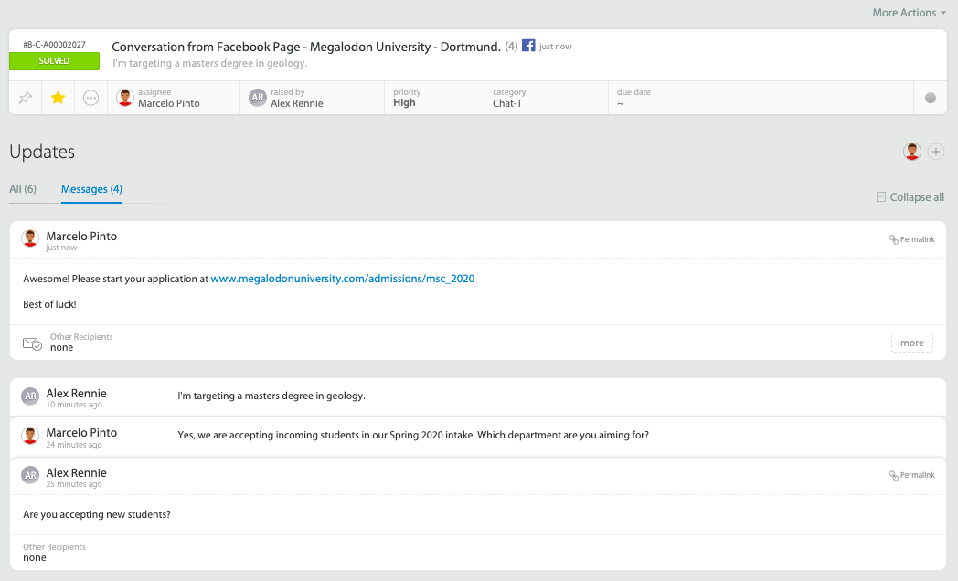
Task: Set the due date field
Action: click(x=761, y=98)
